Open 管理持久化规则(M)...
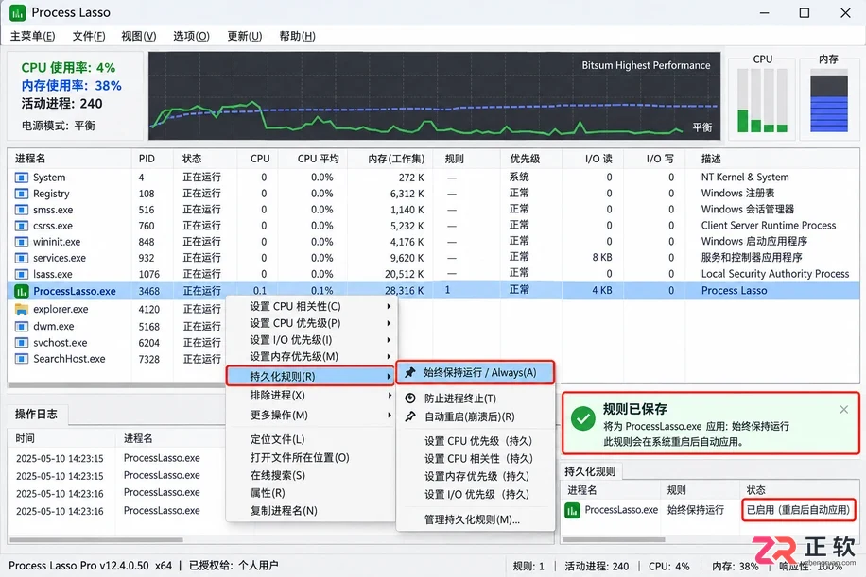Screen dimensions: 866x577 click(472, 519)
